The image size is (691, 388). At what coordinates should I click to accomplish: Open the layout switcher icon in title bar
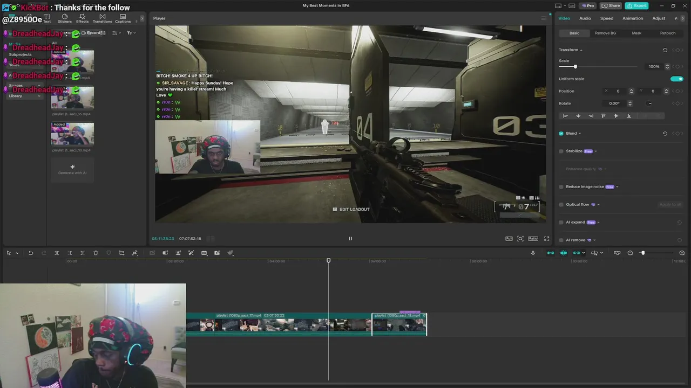[558, 5]
